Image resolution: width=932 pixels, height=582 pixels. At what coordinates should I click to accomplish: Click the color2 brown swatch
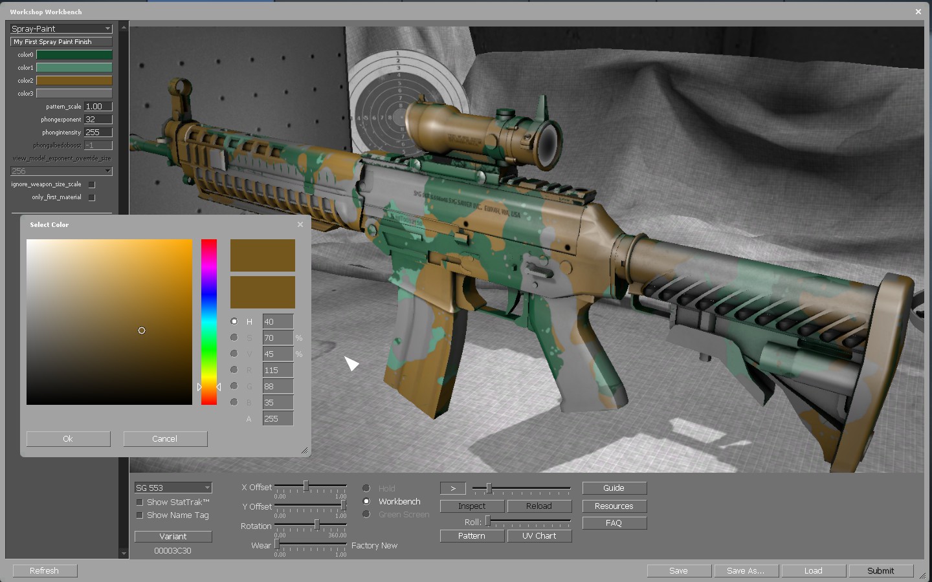click(74, 81)
